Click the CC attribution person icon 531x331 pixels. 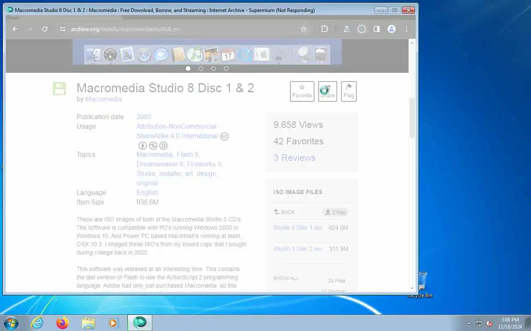tap(143, 146)
